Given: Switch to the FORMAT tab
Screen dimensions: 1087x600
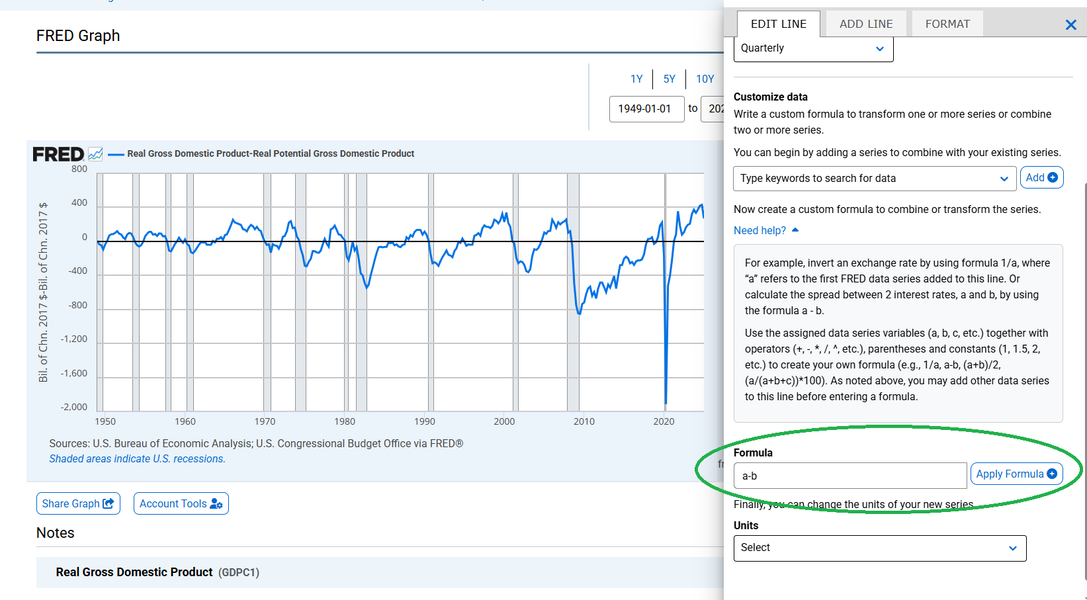Looking at the screenshot, I should point(947,23).
